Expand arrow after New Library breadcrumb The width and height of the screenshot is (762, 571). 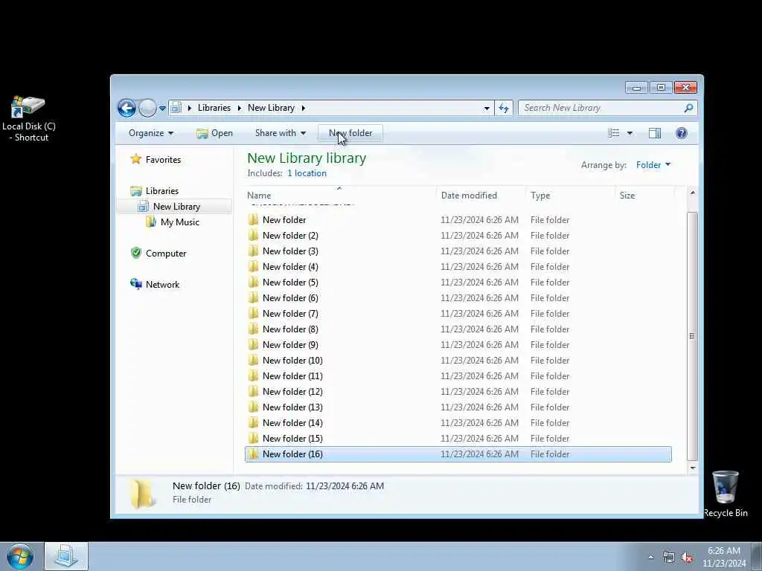(304, 108)
